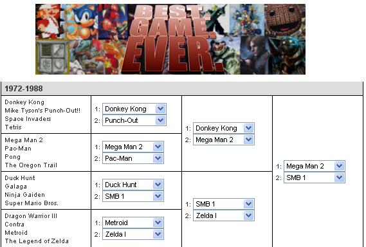Click the Best Game Ever title
The height and width of the screenshot is (247, 366).
coord(173,39)
